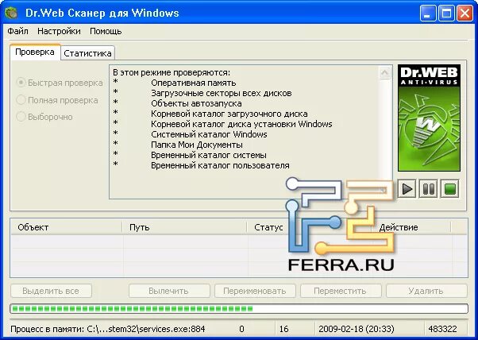Image resolution: width=478 pixels, height=340 pixels.
Task: Click the Вылечить button
Action: 169,291
